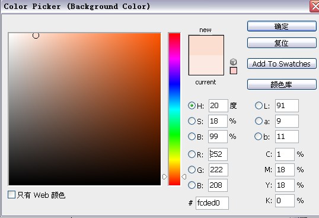Click the S field showing 18
Viewport: 319px width, 218px height.
pyautogui.click(x=218, y=121)
